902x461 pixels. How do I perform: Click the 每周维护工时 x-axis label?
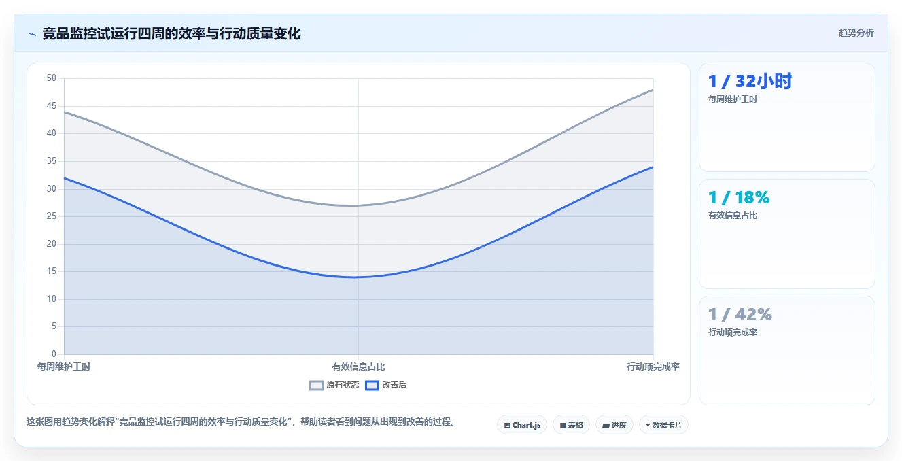[x=64, y=366]
